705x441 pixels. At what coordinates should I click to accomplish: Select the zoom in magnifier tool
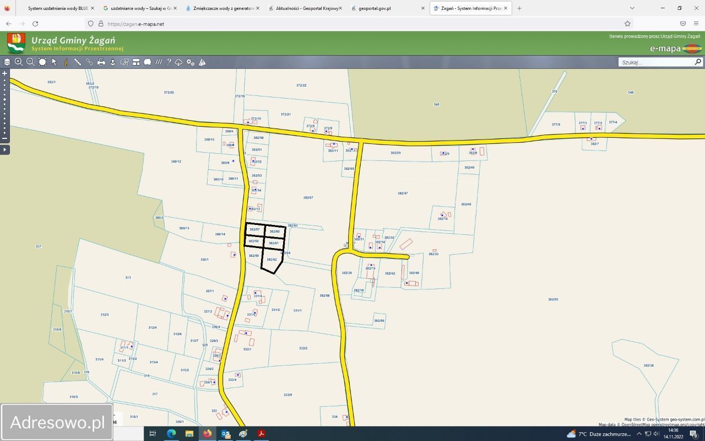[19, 62]
